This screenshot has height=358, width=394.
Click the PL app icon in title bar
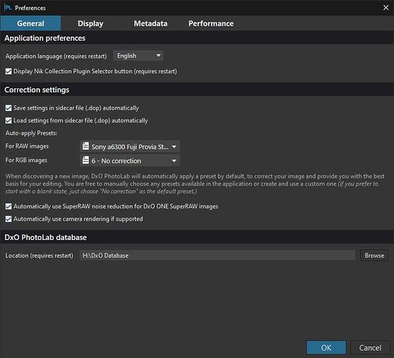click(x=8, y=8)
